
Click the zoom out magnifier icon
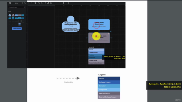click(x=25, y=3)
